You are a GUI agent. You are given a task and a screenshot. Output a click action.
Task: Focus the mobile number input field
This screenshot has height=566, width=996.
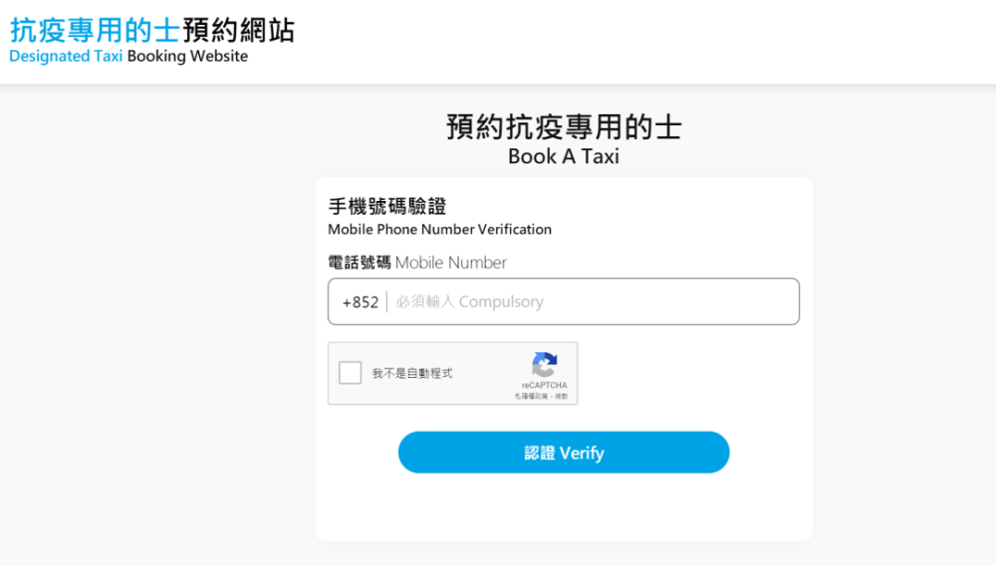[x=593, y=301]
